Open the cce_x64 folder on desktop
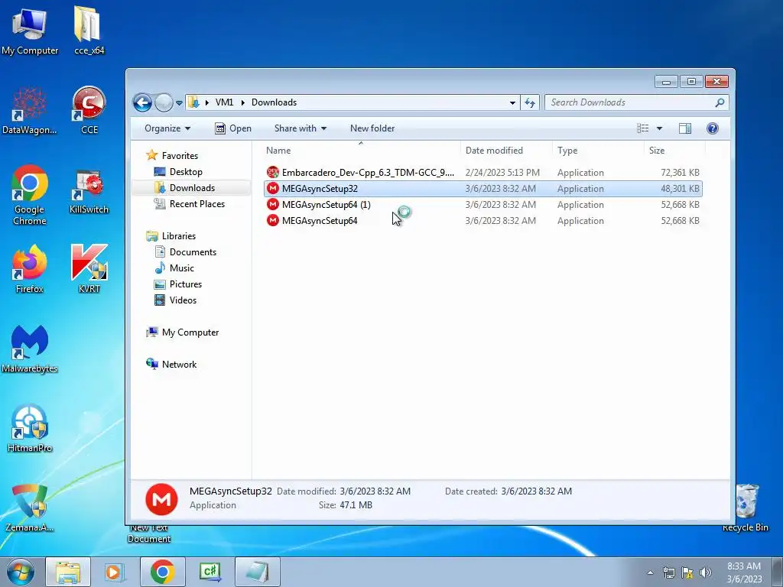 (x=89, y=31)
